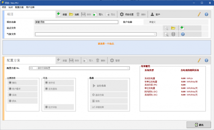Expand the 配置方案 No. dropdown
214x130 pixels.
[128, 68]
